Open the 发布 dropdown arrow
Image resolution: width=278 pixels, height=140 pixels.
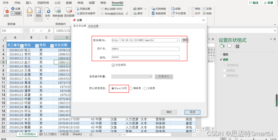point(47,19)
